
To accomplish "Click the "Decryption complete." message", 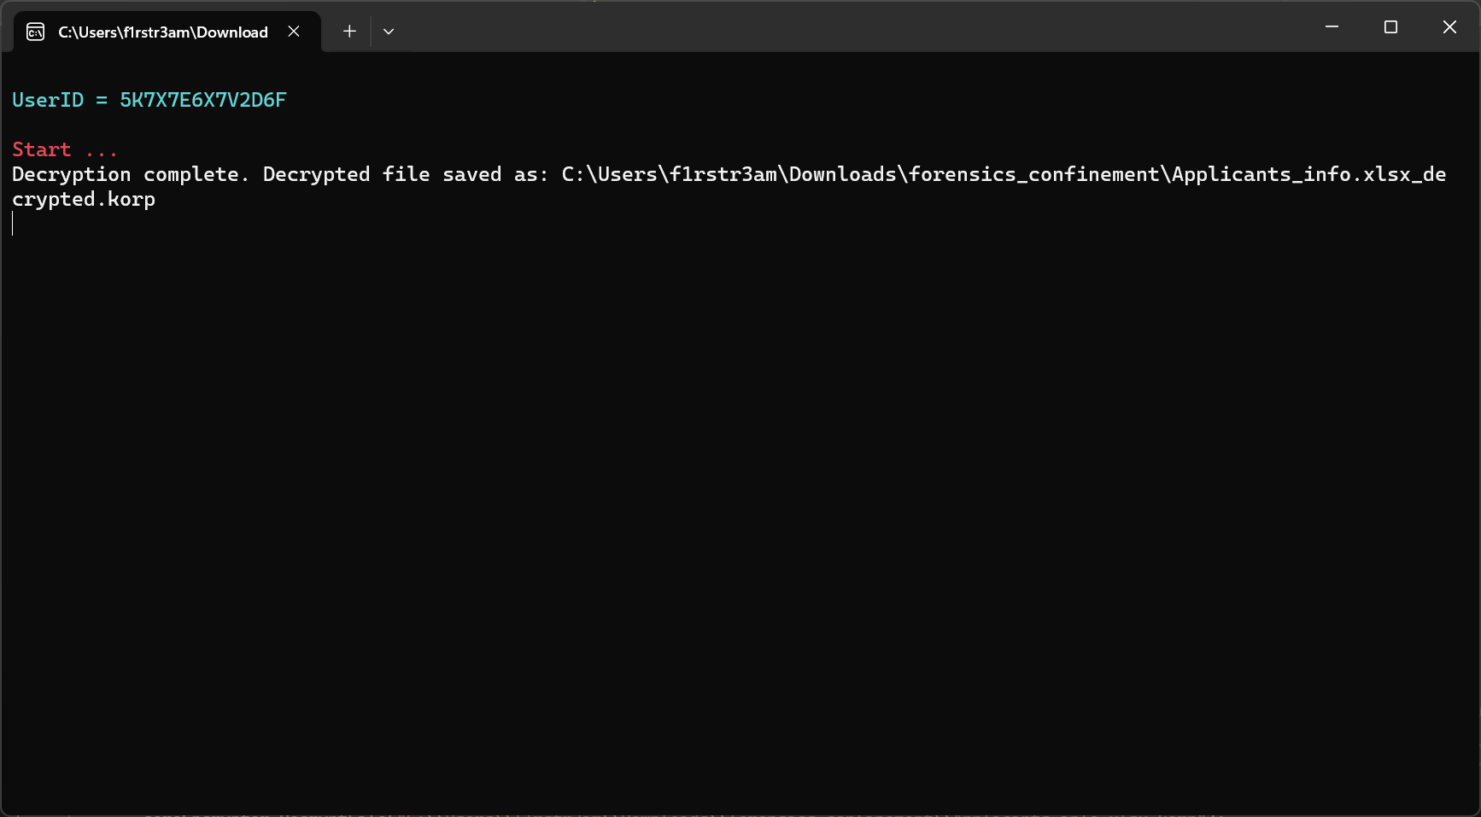I will (x=130, y=174).
